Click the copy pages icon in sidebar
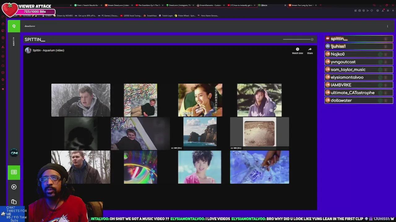Image resolution: width=396 pixels, height=222 pixels. (14, 202)
